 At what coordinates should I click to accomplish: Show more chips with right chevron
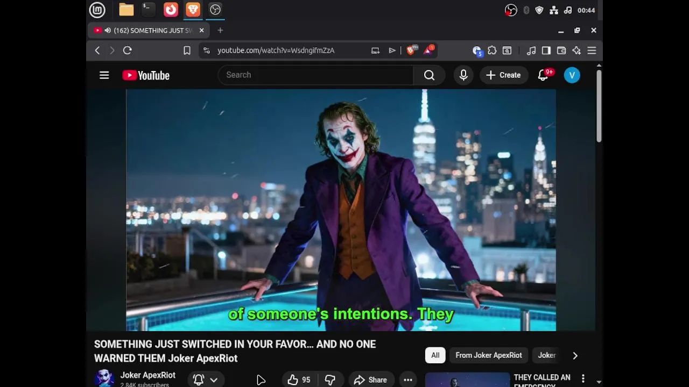click(575, 355)
